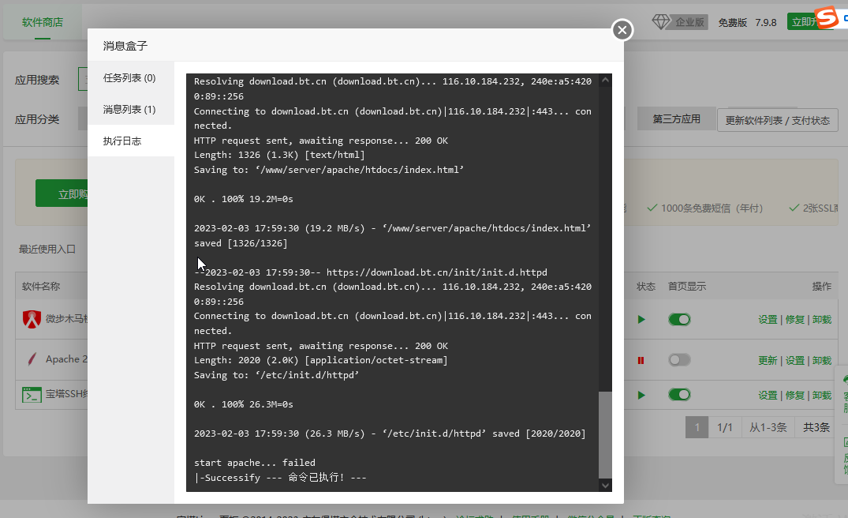Image resolution: width=848 pixels, height=518 pixels.
Task: Click the Sogou input method icon
Action: 827,17
